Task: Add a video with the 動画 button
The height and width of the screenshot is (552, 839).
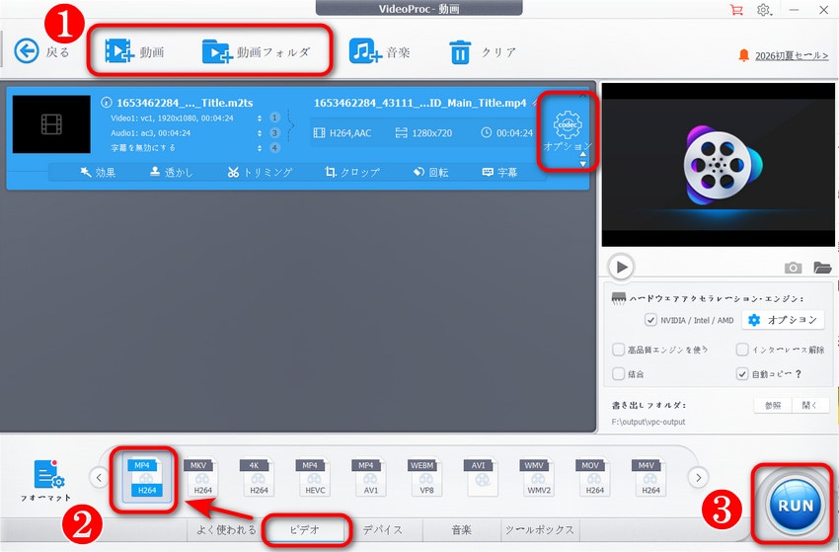Action: [134, 51]
